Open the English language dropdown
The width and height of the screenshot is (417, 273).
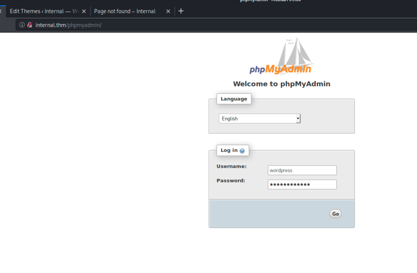(x=259, y=119)
